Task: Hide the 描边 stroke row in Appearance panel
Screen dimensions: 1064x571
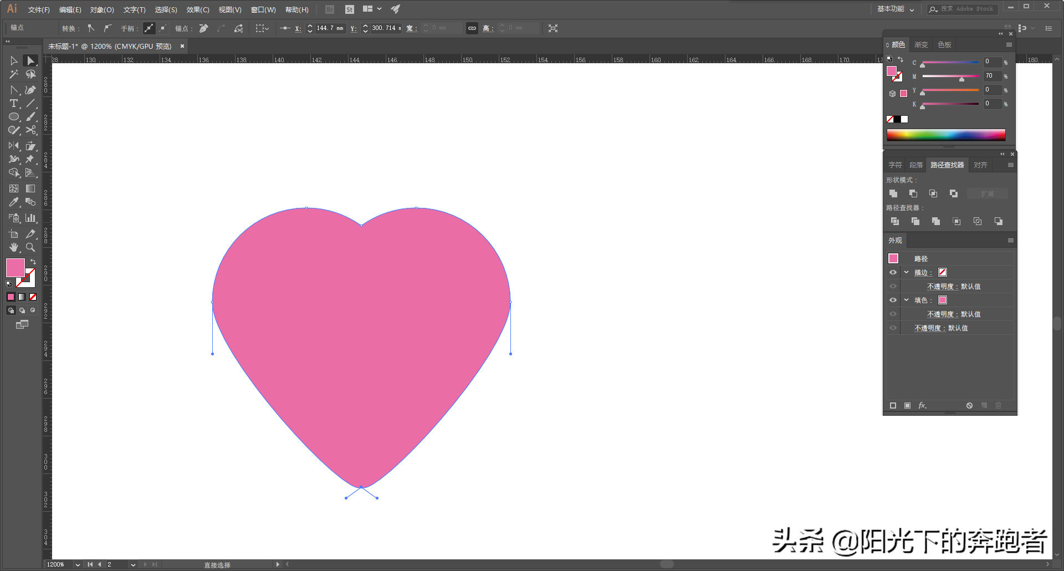Action: (893, 272)
